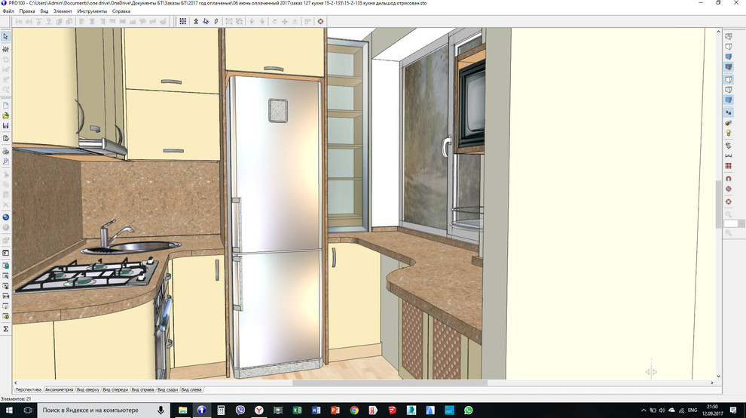
Task: Open the Инструменты menu
Action: pos(91,11)
